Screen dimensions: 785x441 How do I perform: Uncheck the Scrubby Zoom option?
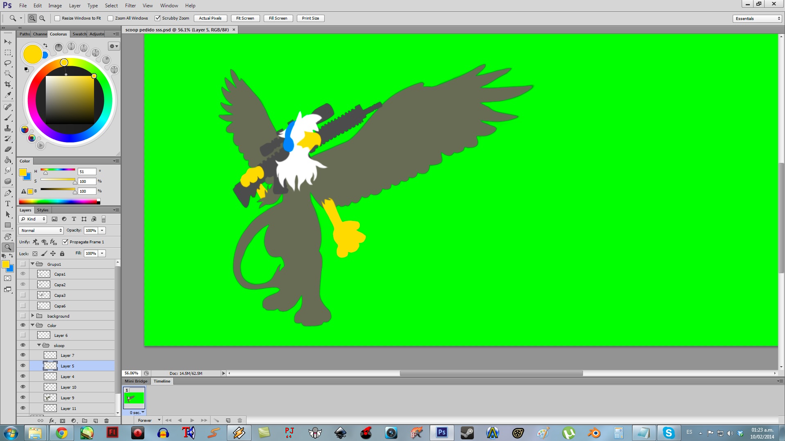[x=158, y=18]
